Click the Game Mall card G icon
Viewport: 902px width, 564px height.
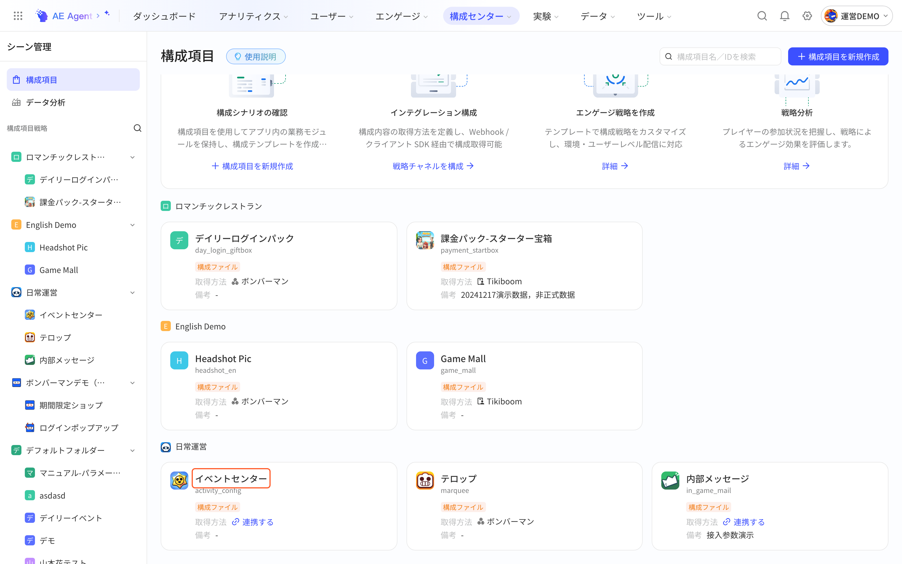(425, 360)
